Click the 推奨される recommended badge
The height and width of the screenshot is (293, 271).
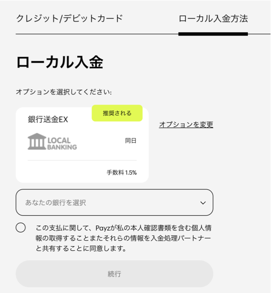point(117,113)
